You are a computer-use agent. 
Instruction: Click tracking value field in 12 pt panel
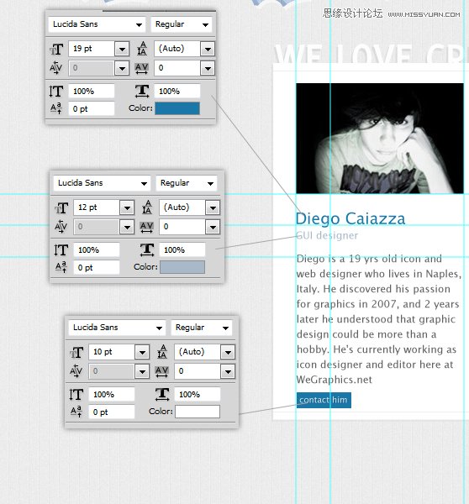click(x=182, y=227)
